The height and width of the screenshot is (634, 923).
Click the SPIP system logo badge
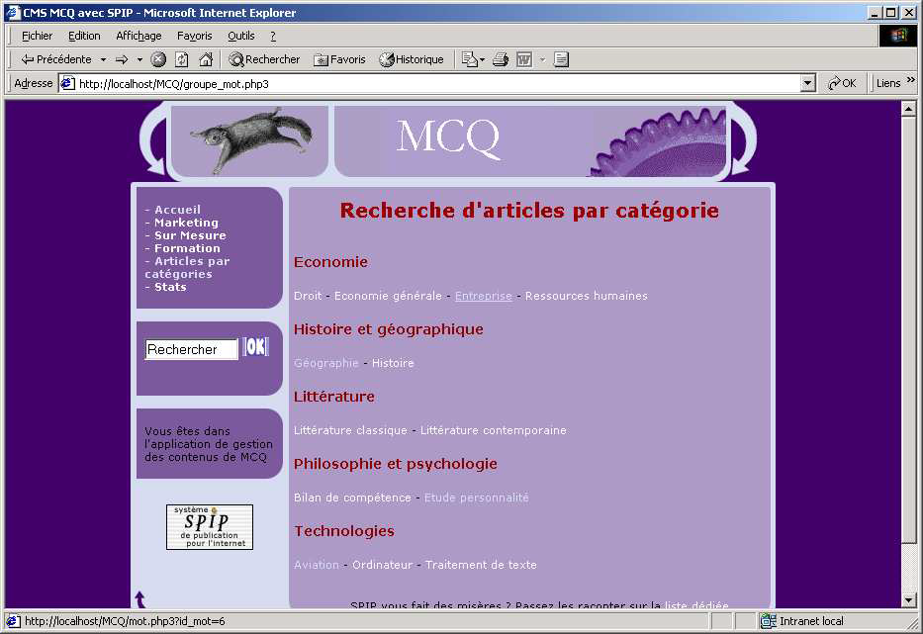(210, 527)
